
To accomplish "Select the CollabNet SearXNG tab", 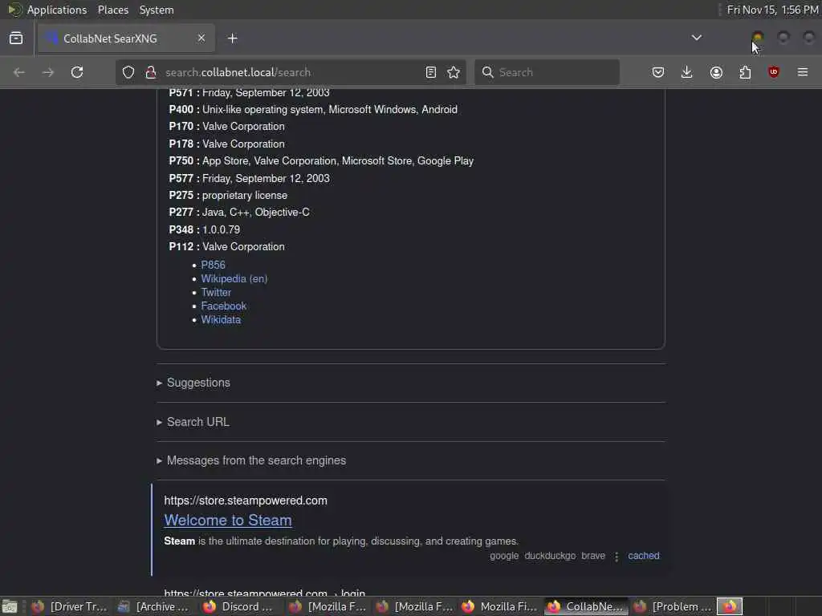I will click(x=126, y=38).
